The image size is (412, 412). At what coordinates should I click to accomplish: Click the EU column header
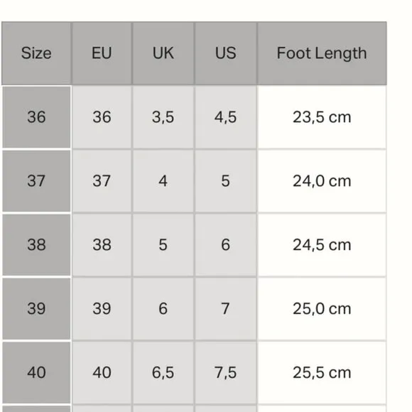coord(102,53)
